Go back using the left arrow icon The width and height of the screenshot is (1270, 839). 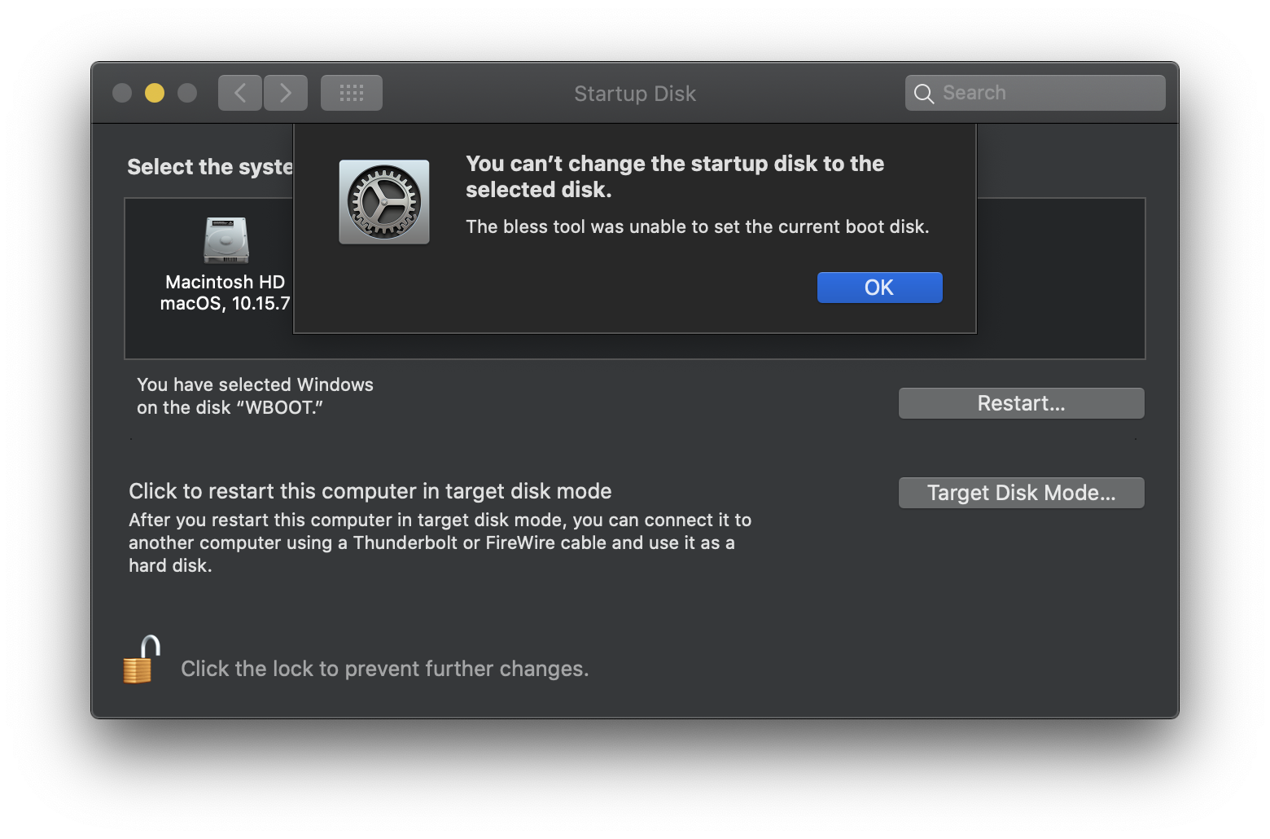(x=239, y=92)
